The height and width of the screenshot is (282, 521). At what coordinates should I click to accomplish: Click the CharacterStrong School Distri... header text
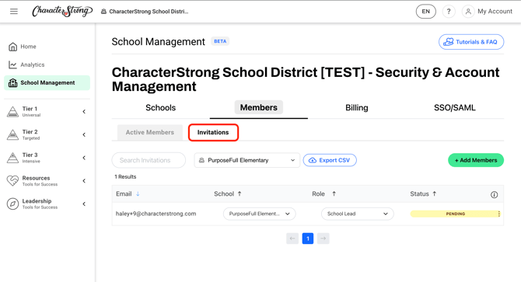click(x=149, y=12)
